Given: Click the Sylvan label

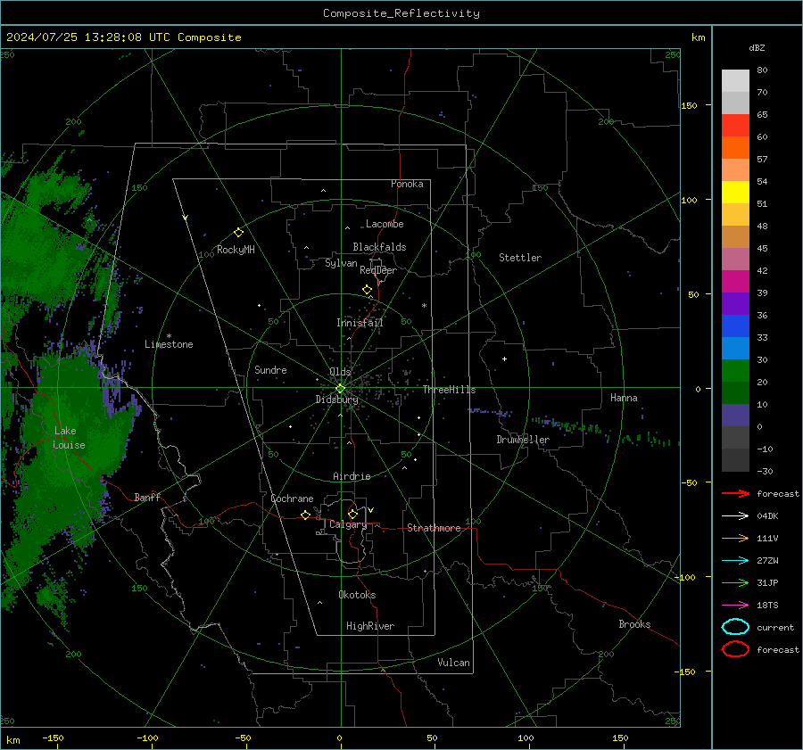Looking at the screenshot, I should 341,263.
